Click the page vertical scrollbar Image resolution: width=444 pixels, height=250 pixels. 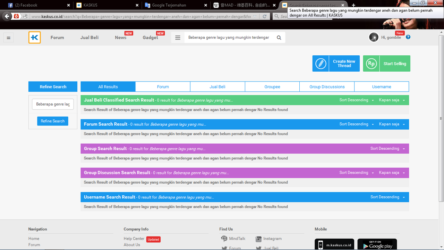pyautogui.click(x=441, y=118)
